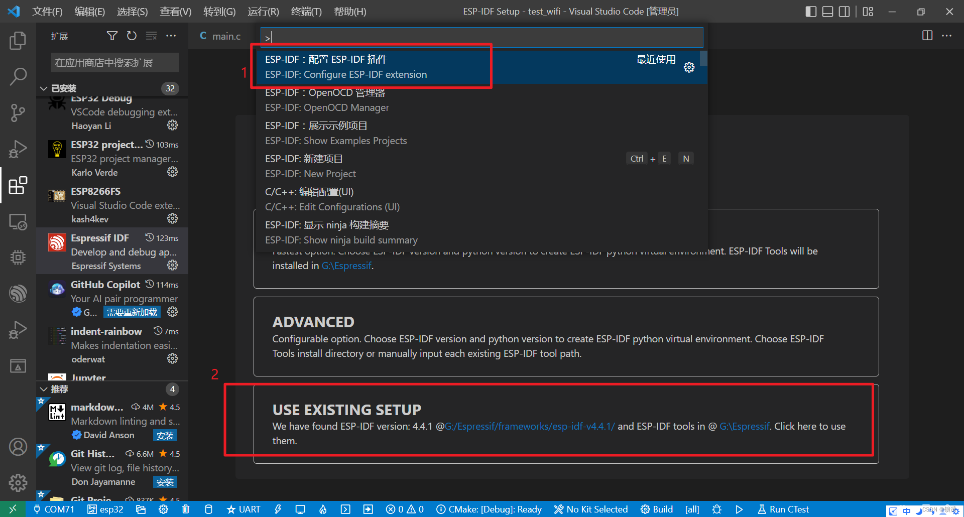Image resolution: width=964 pixels, height=517 pixels.
Task: Select the COM71 serial port
Action: (x=54, y=509)
